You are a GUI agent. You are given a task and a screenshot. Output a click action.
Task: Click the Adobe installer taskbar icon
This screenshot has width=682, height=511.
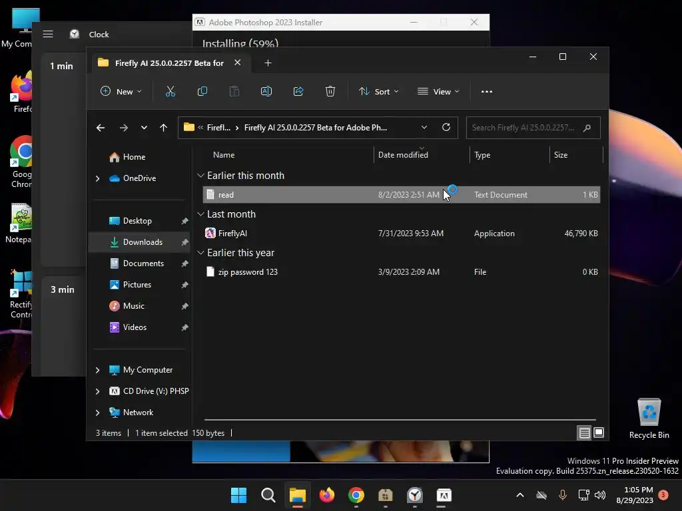[x=444, y=495]
